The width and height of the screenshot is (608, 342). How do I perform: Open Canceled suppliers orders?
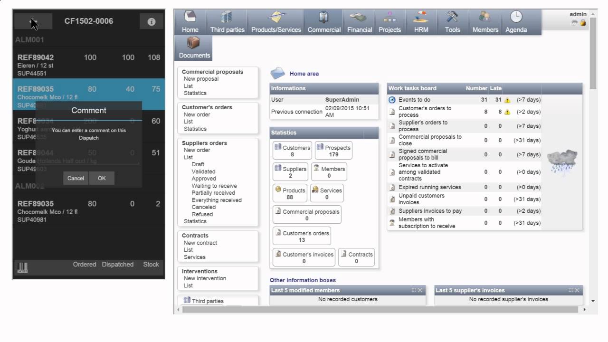tap(204, 207)
